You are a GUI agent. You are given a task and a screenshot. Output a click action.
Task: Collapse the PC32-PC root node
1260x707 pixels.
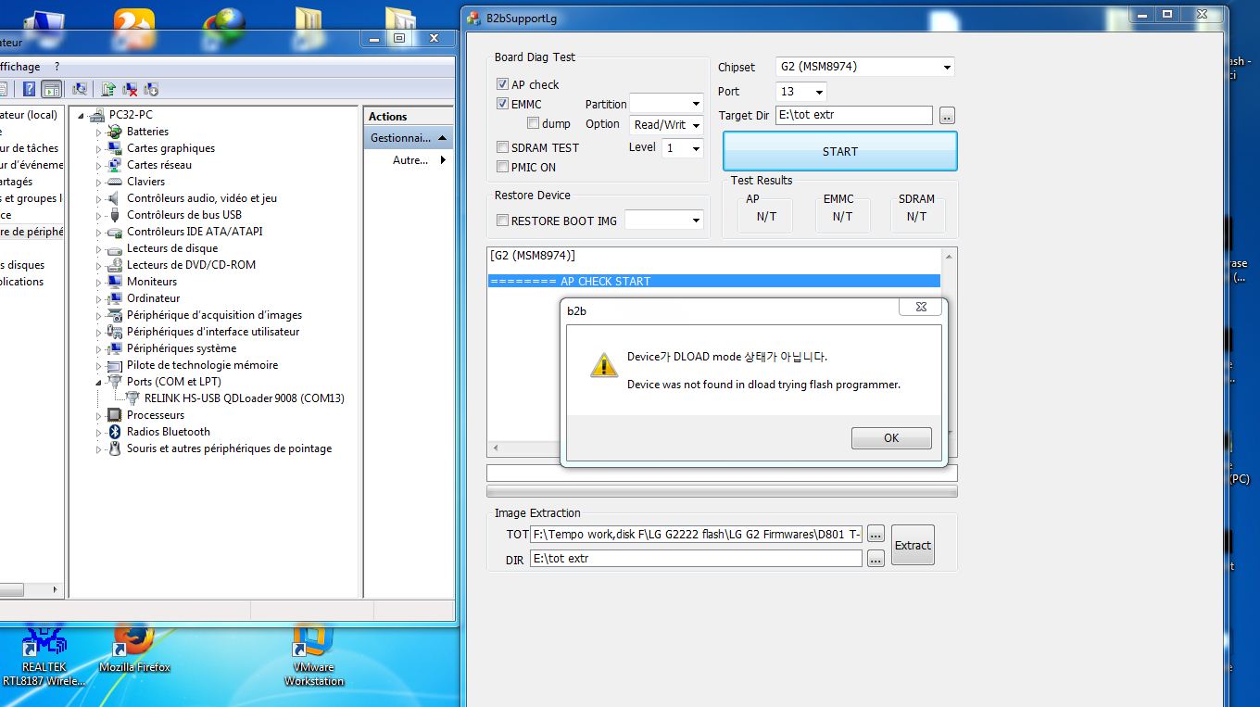[82, 115]
